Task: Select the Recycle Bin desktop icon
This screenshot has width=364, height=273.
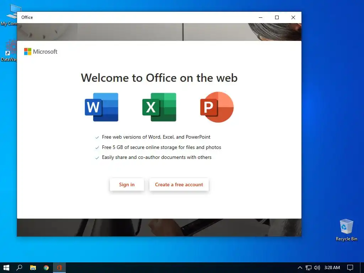Action: tap(346, 230)
